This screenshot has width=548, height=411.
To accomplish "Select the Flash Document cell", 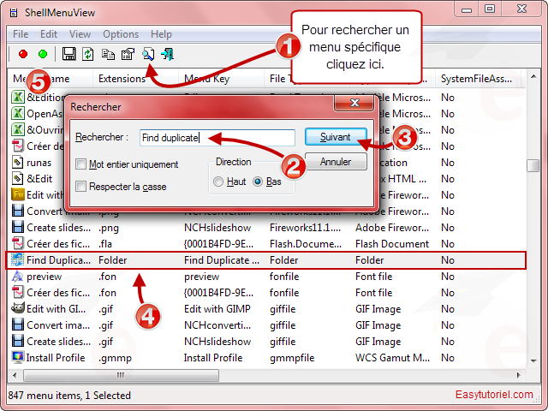I will 392,243.
